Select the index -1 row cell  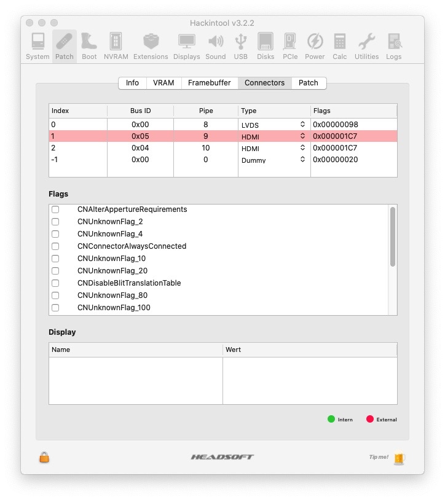[x=78, y=160]
